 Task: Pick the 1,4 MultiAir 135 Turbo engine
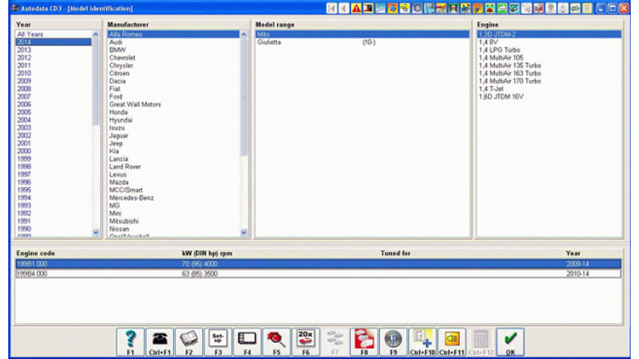point(509,66)
